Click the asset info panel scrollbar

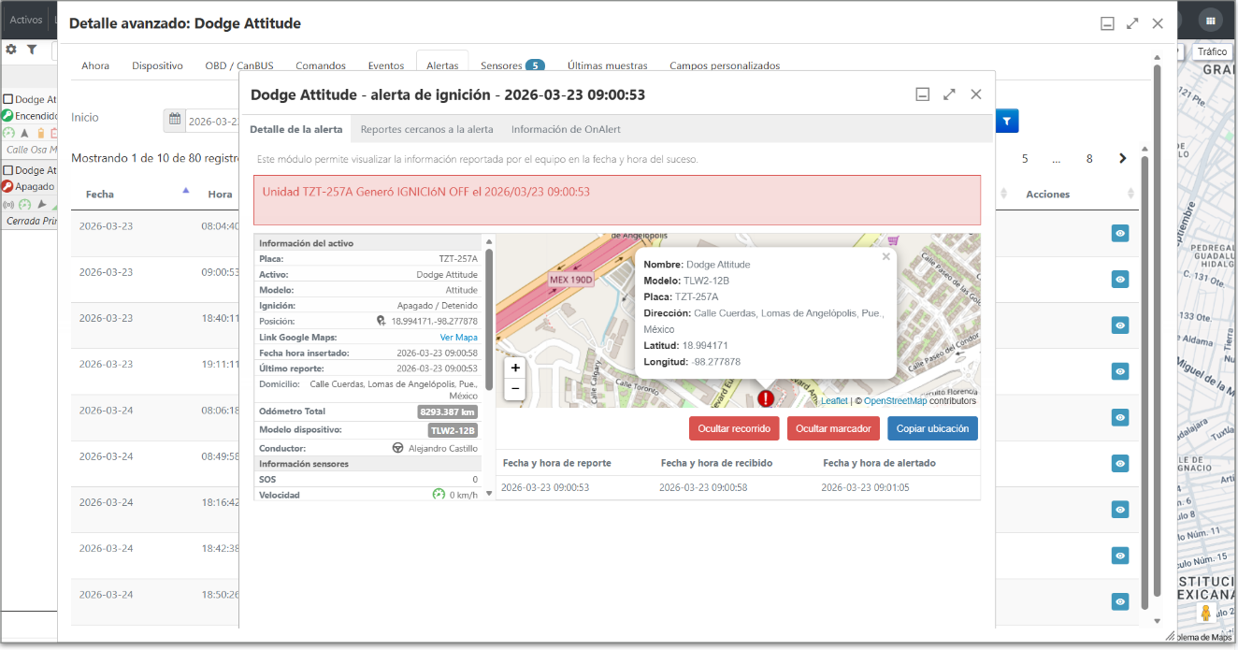(x=488, y=318)
